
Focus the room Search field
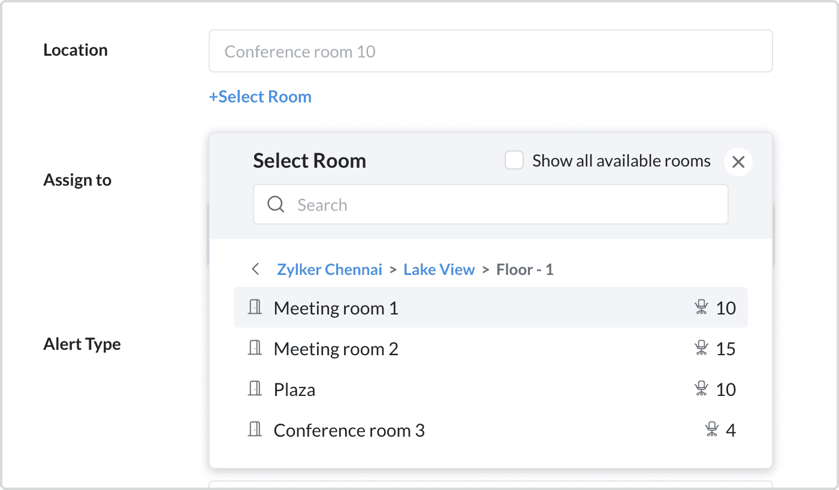coord(503,205)
